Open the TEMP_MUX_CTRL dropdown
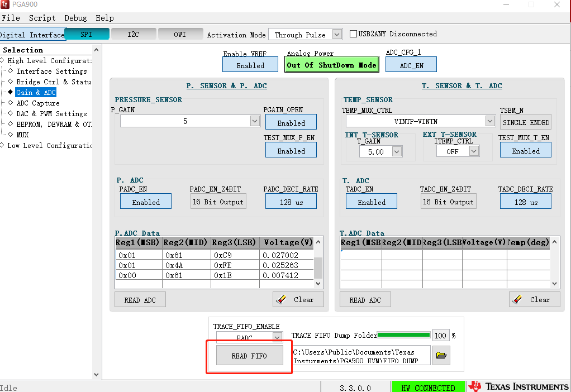This screenshot has height=392, width=571. 490,121
